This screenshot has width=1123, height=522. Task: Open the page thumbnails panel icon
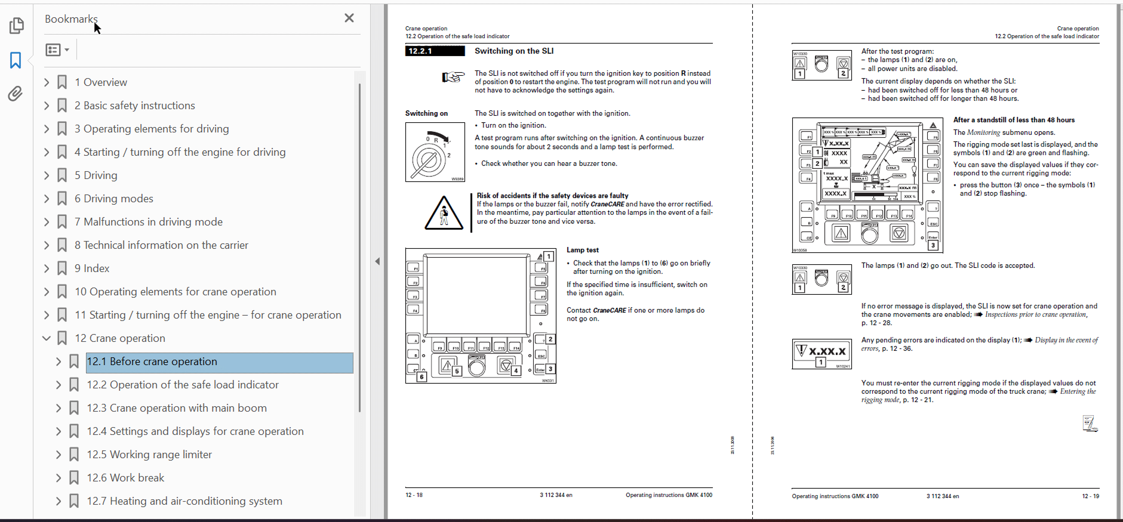pyautogui.click(x=16, y=26)
